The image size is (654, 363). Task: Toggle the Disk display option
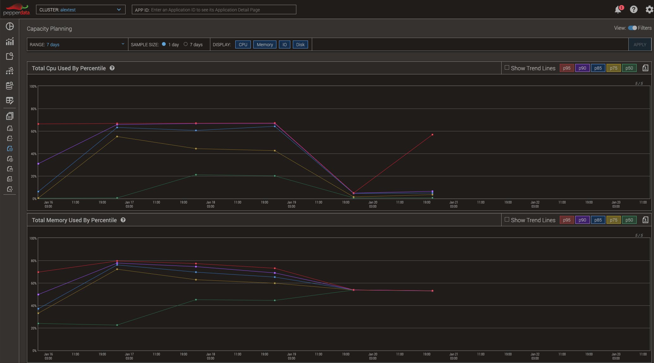click(300, 45)
